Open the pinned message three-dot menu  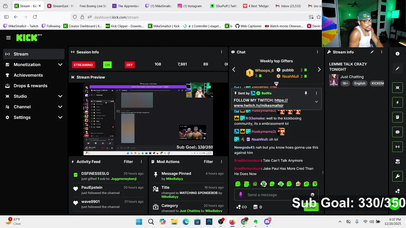coord(316,93)
